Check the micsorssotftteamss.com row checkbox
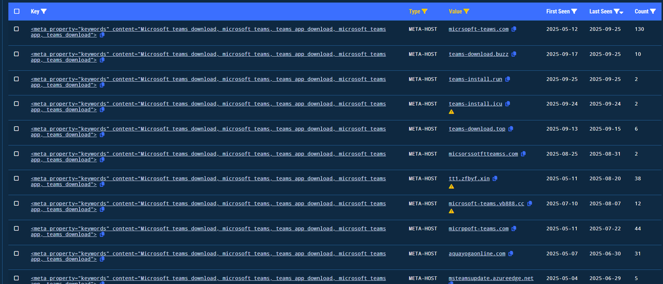Screen dimensions: 663x284 pyautogui.click(x=16, y=153)
